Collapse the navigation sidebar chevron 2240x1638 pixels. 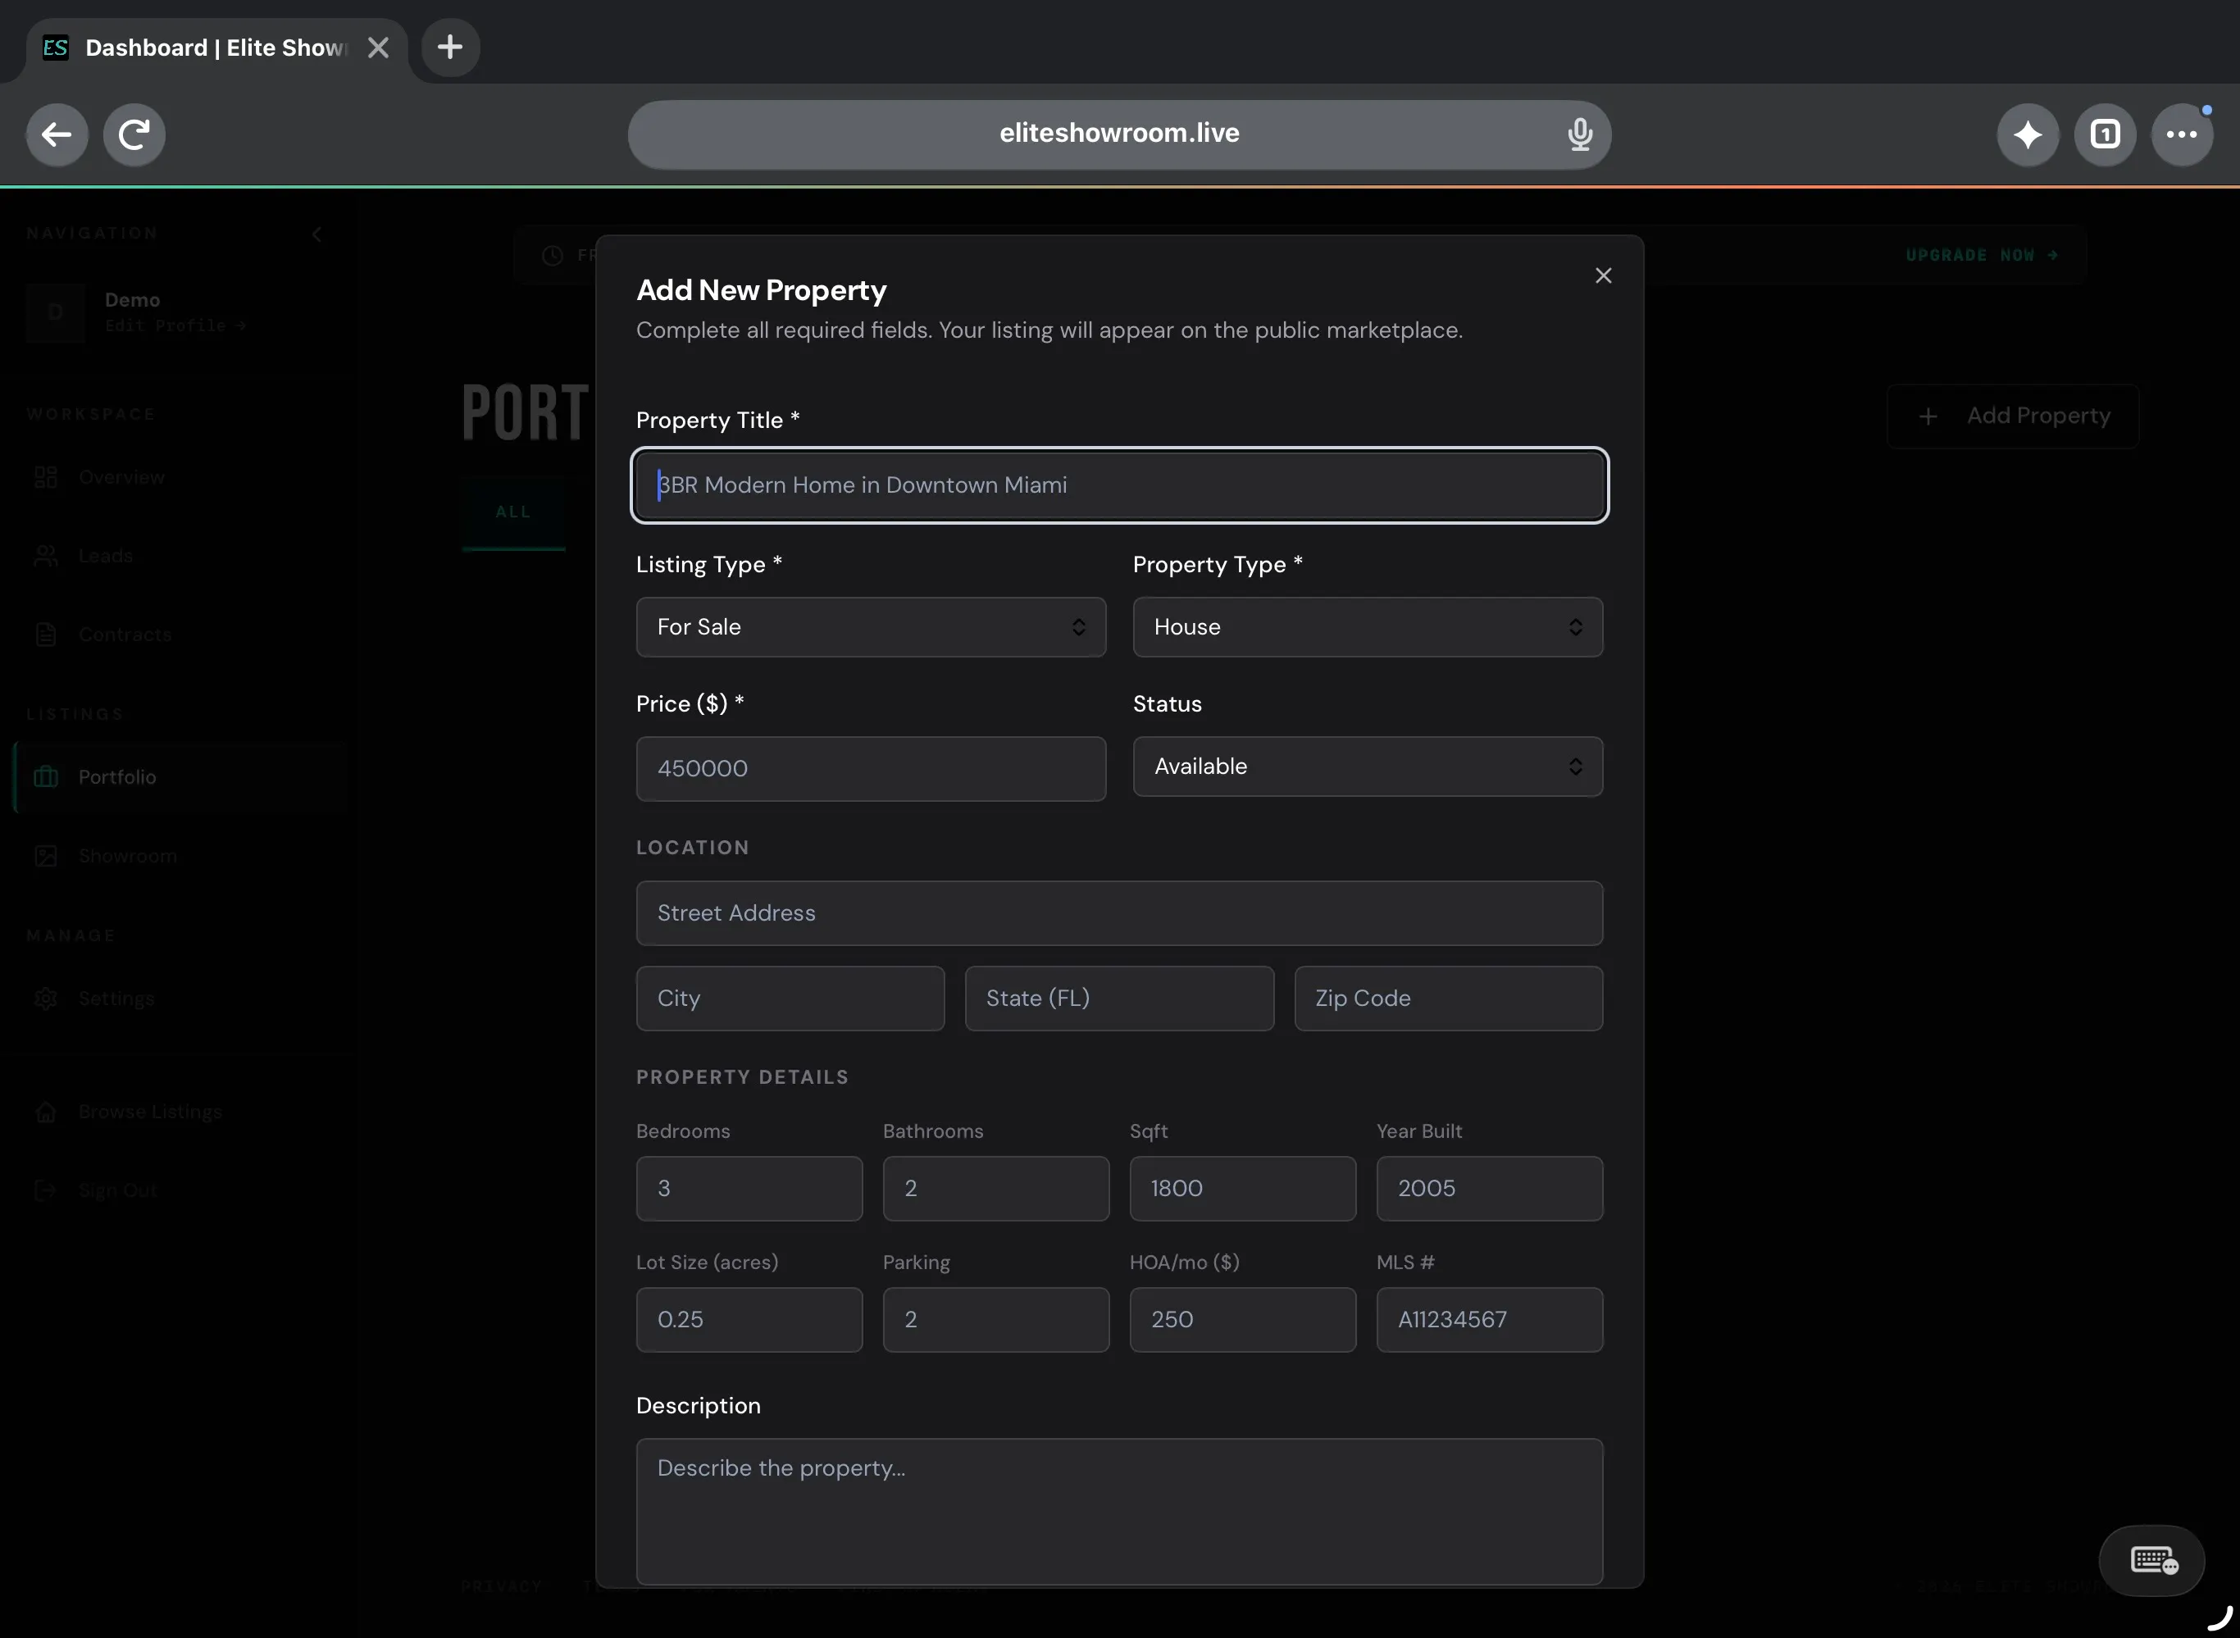click(316, 235)
